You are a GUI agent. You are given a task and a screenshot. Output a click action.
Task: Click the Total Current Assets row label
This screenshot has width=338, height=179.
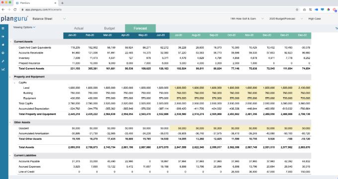(31, 68)
